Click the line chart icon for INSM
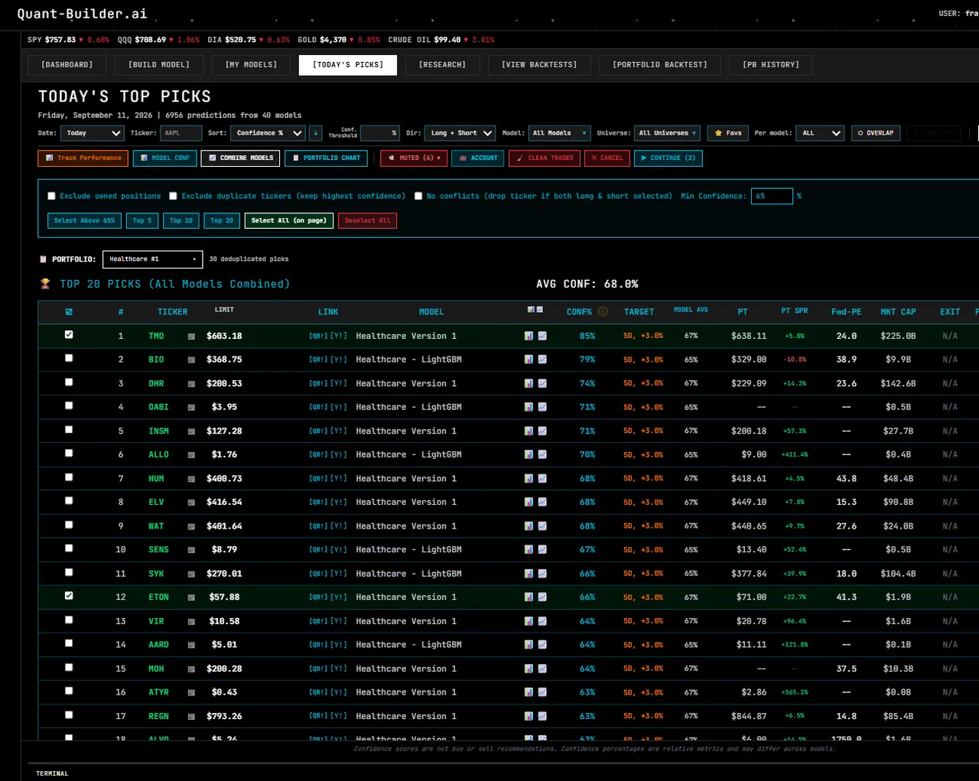This screenshot has width=979, height=781. [x=542, y=431]
